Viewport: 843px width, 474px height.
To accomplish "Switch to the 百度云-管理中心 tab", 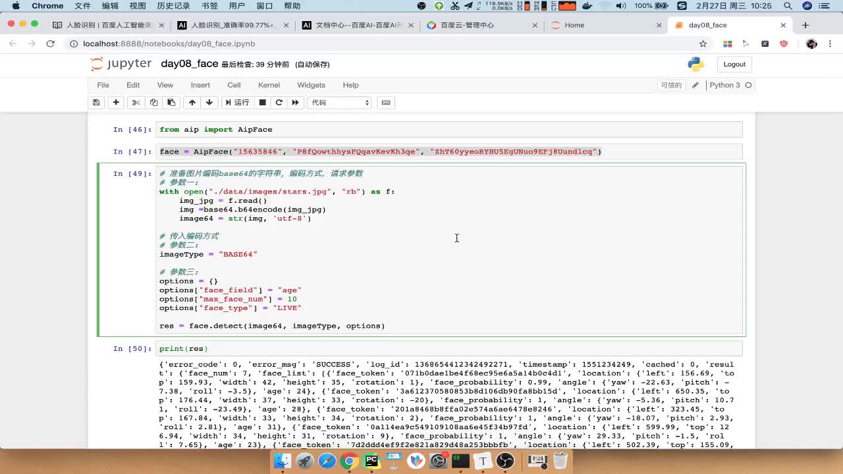I will 481,25.
